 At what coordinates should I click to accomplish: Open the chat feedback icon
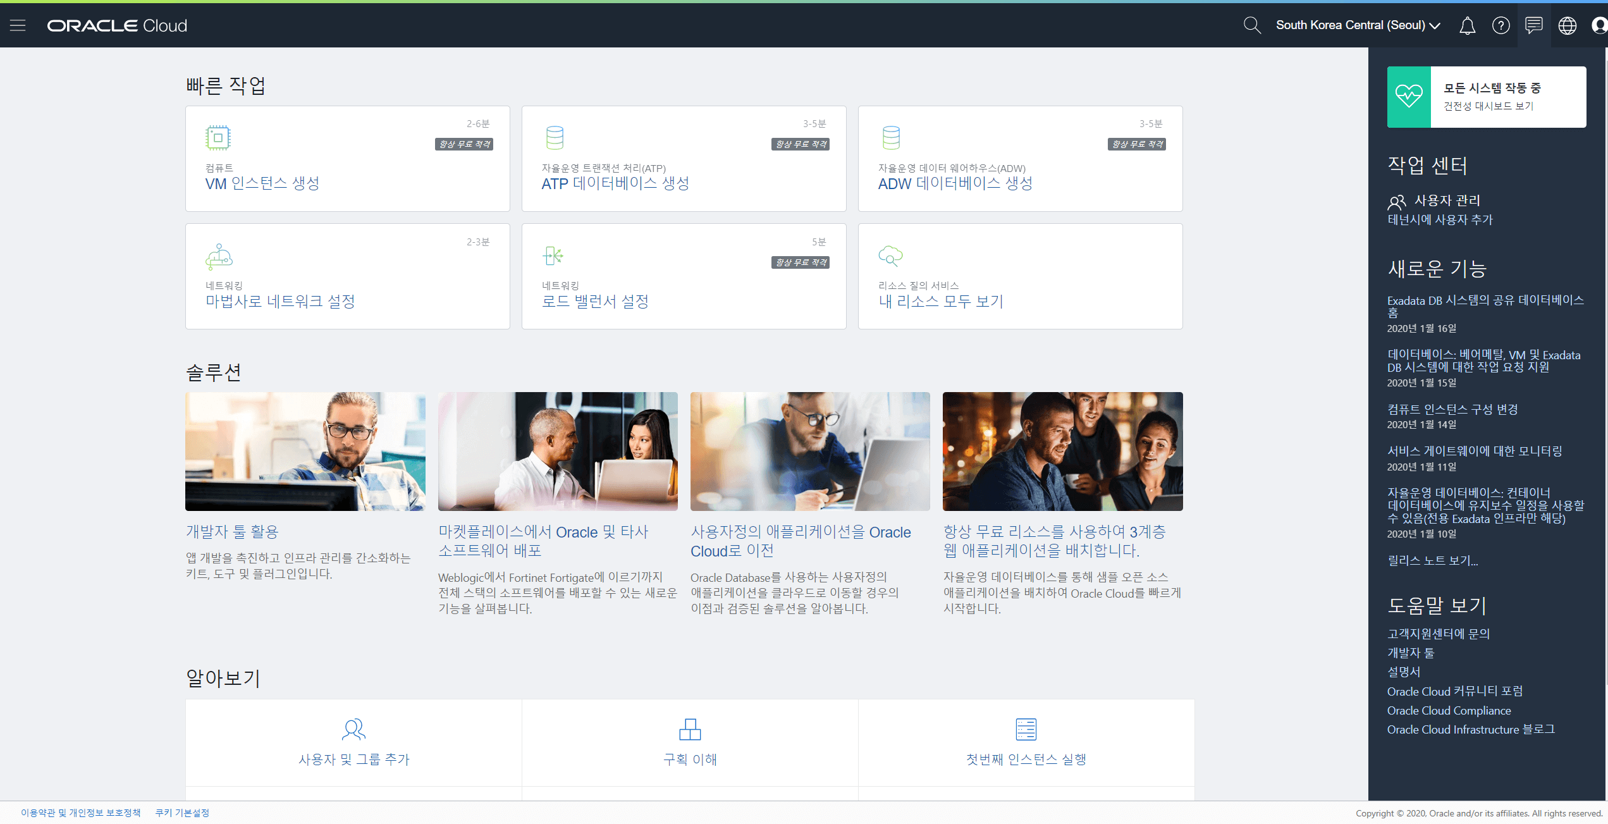click(x=1533, y=25)
